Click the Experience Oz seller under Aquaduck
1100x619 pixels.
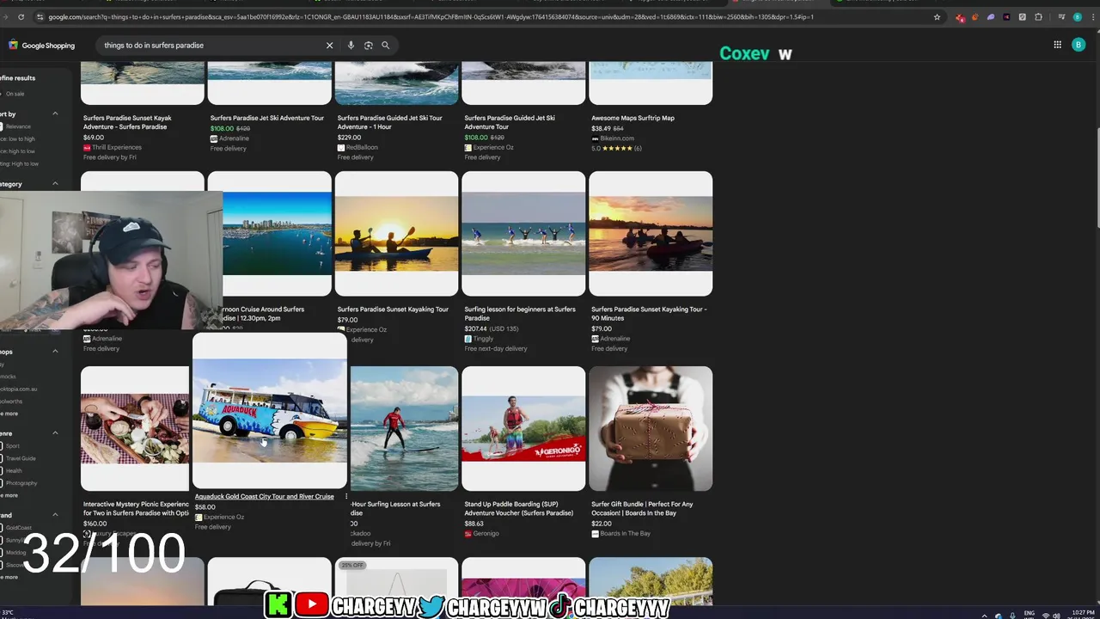223,517
